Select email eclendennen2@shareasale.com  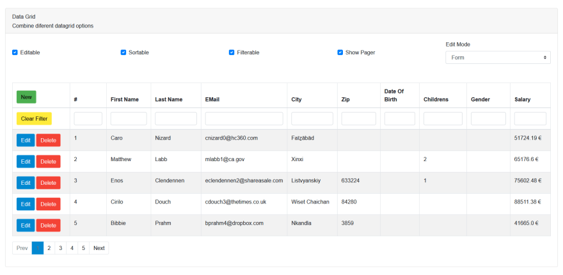coord(244,180)
